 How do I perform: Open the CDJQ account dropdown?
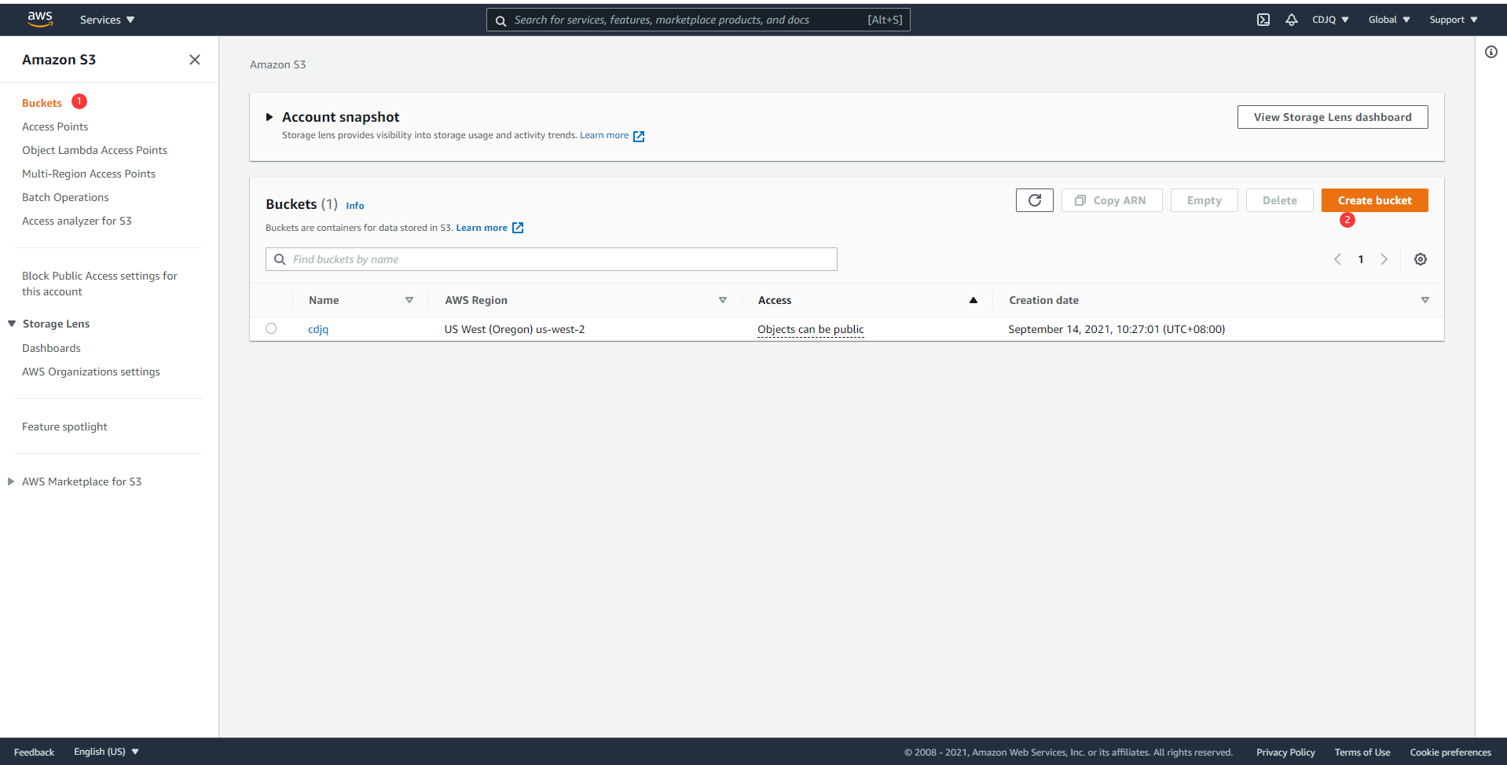1330,20
